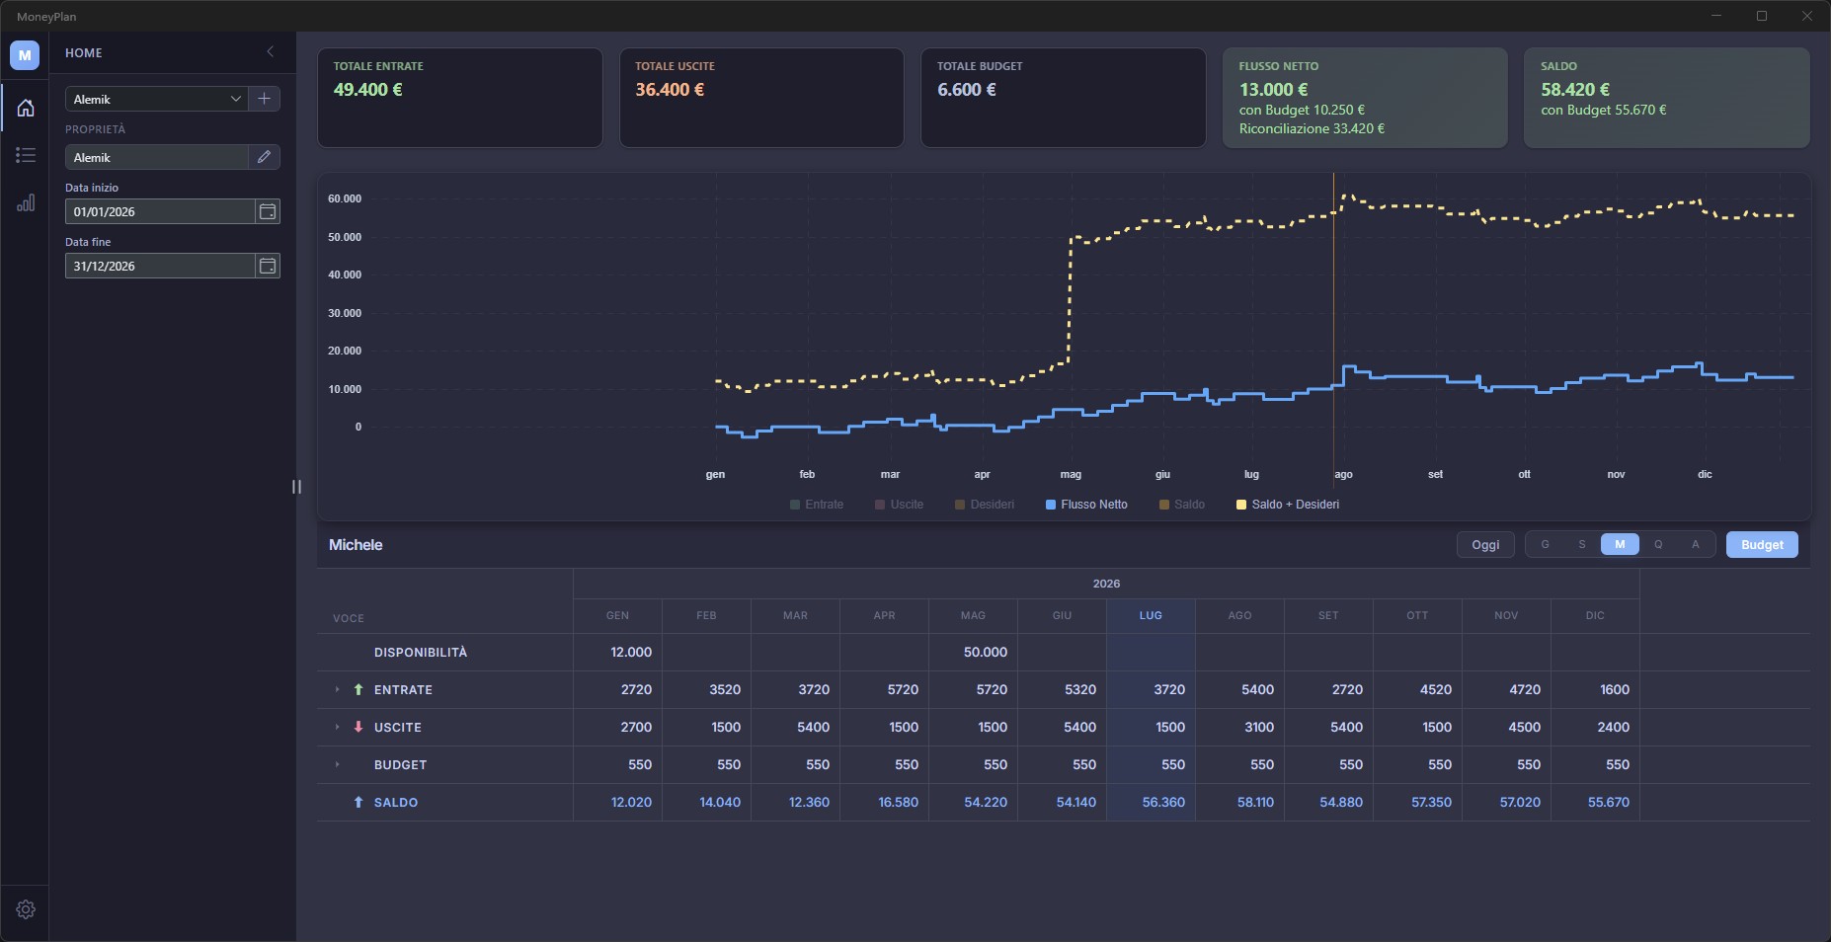The image size is (1831, 942).
Task: Switch period to Q granularity
Action: pos(1658,545)
